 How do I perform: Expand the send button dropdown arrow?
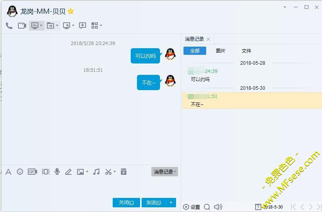click(x=171, y=203)
